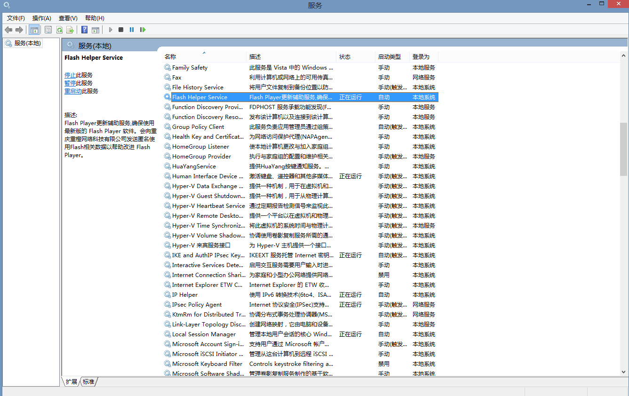Toggle the show/hide action pane button

click(96, 30)
